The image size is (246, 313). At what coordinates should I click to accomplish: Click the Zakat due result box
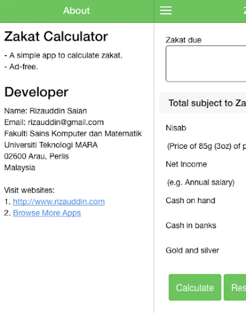point(206,64)
